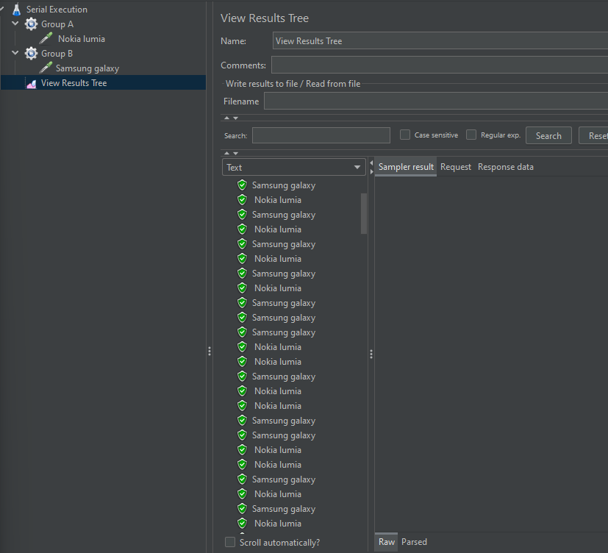Screen dimensions: 608x553
Task: Switch to the Sampler result tab
Action: pyautogui.click(x=406, y=167)
